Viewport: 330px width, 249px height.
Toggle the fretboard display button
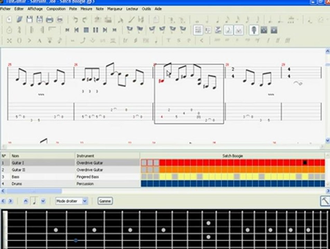click(x=253, y=30)
